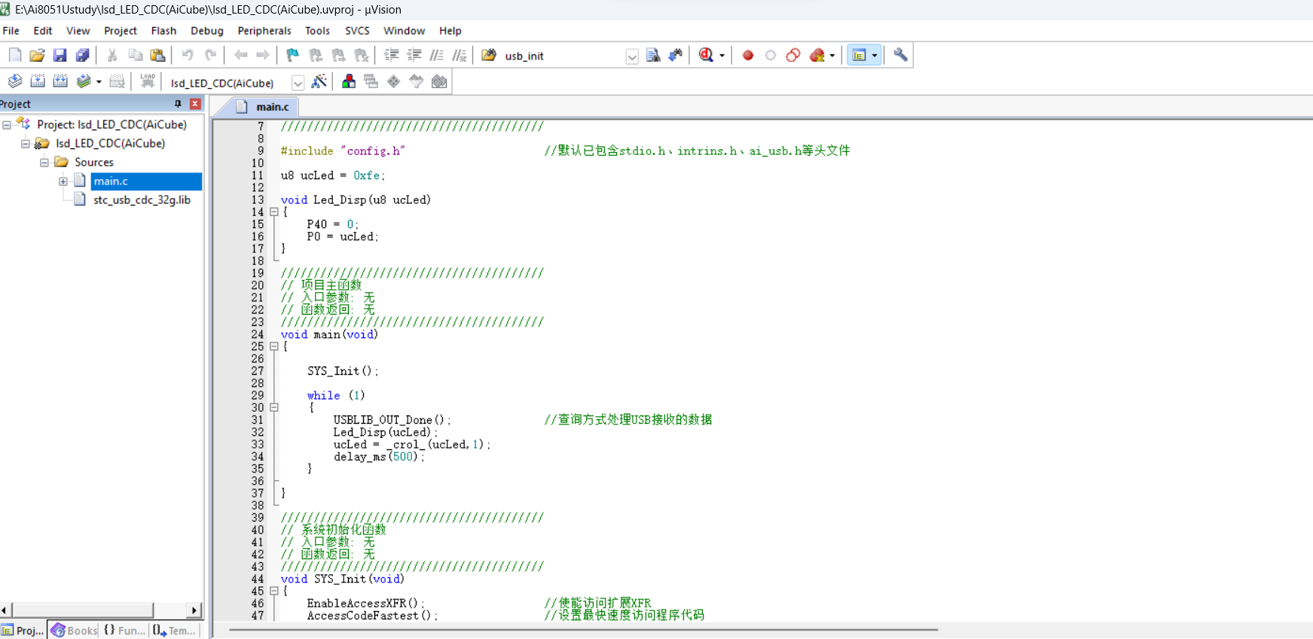Save the current file with floppy icon
Screen dimensions: 1313x639
click(60, 55)
